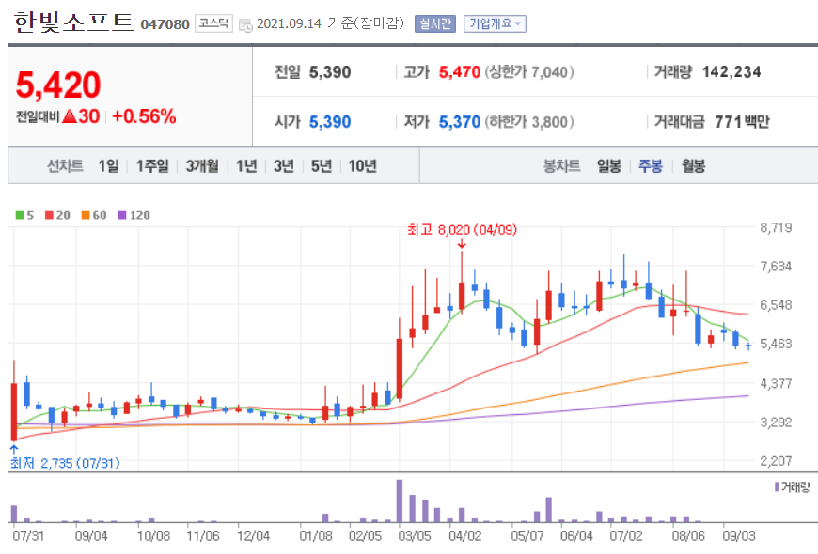The width and height of the screenshot is (818, 554).
Task: Open the 기업개요 dropdown
Action: (x=496, y=23)
